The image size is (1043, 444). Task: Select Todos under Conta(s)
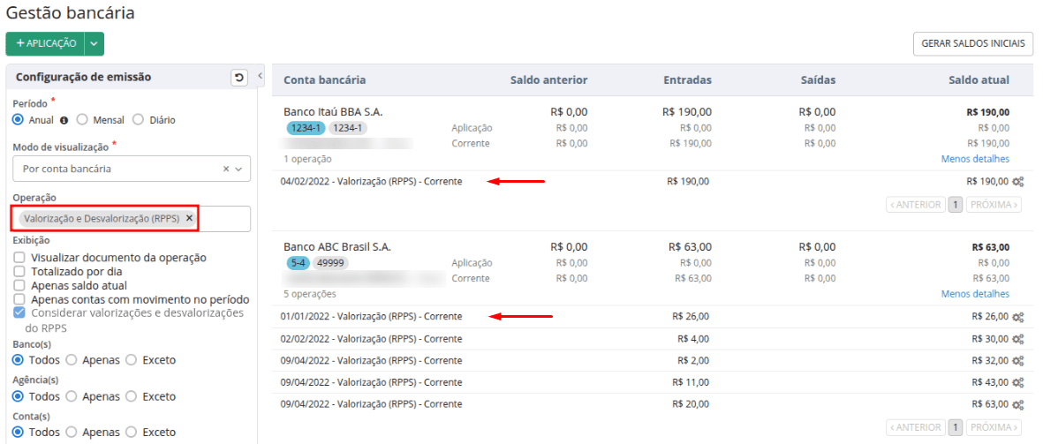pyautogui.click(x=18, y=432)
